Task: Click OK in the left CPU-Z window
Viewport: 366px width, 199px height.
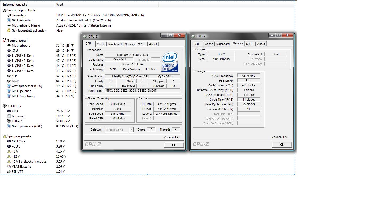Action: [x=174, y=145]
